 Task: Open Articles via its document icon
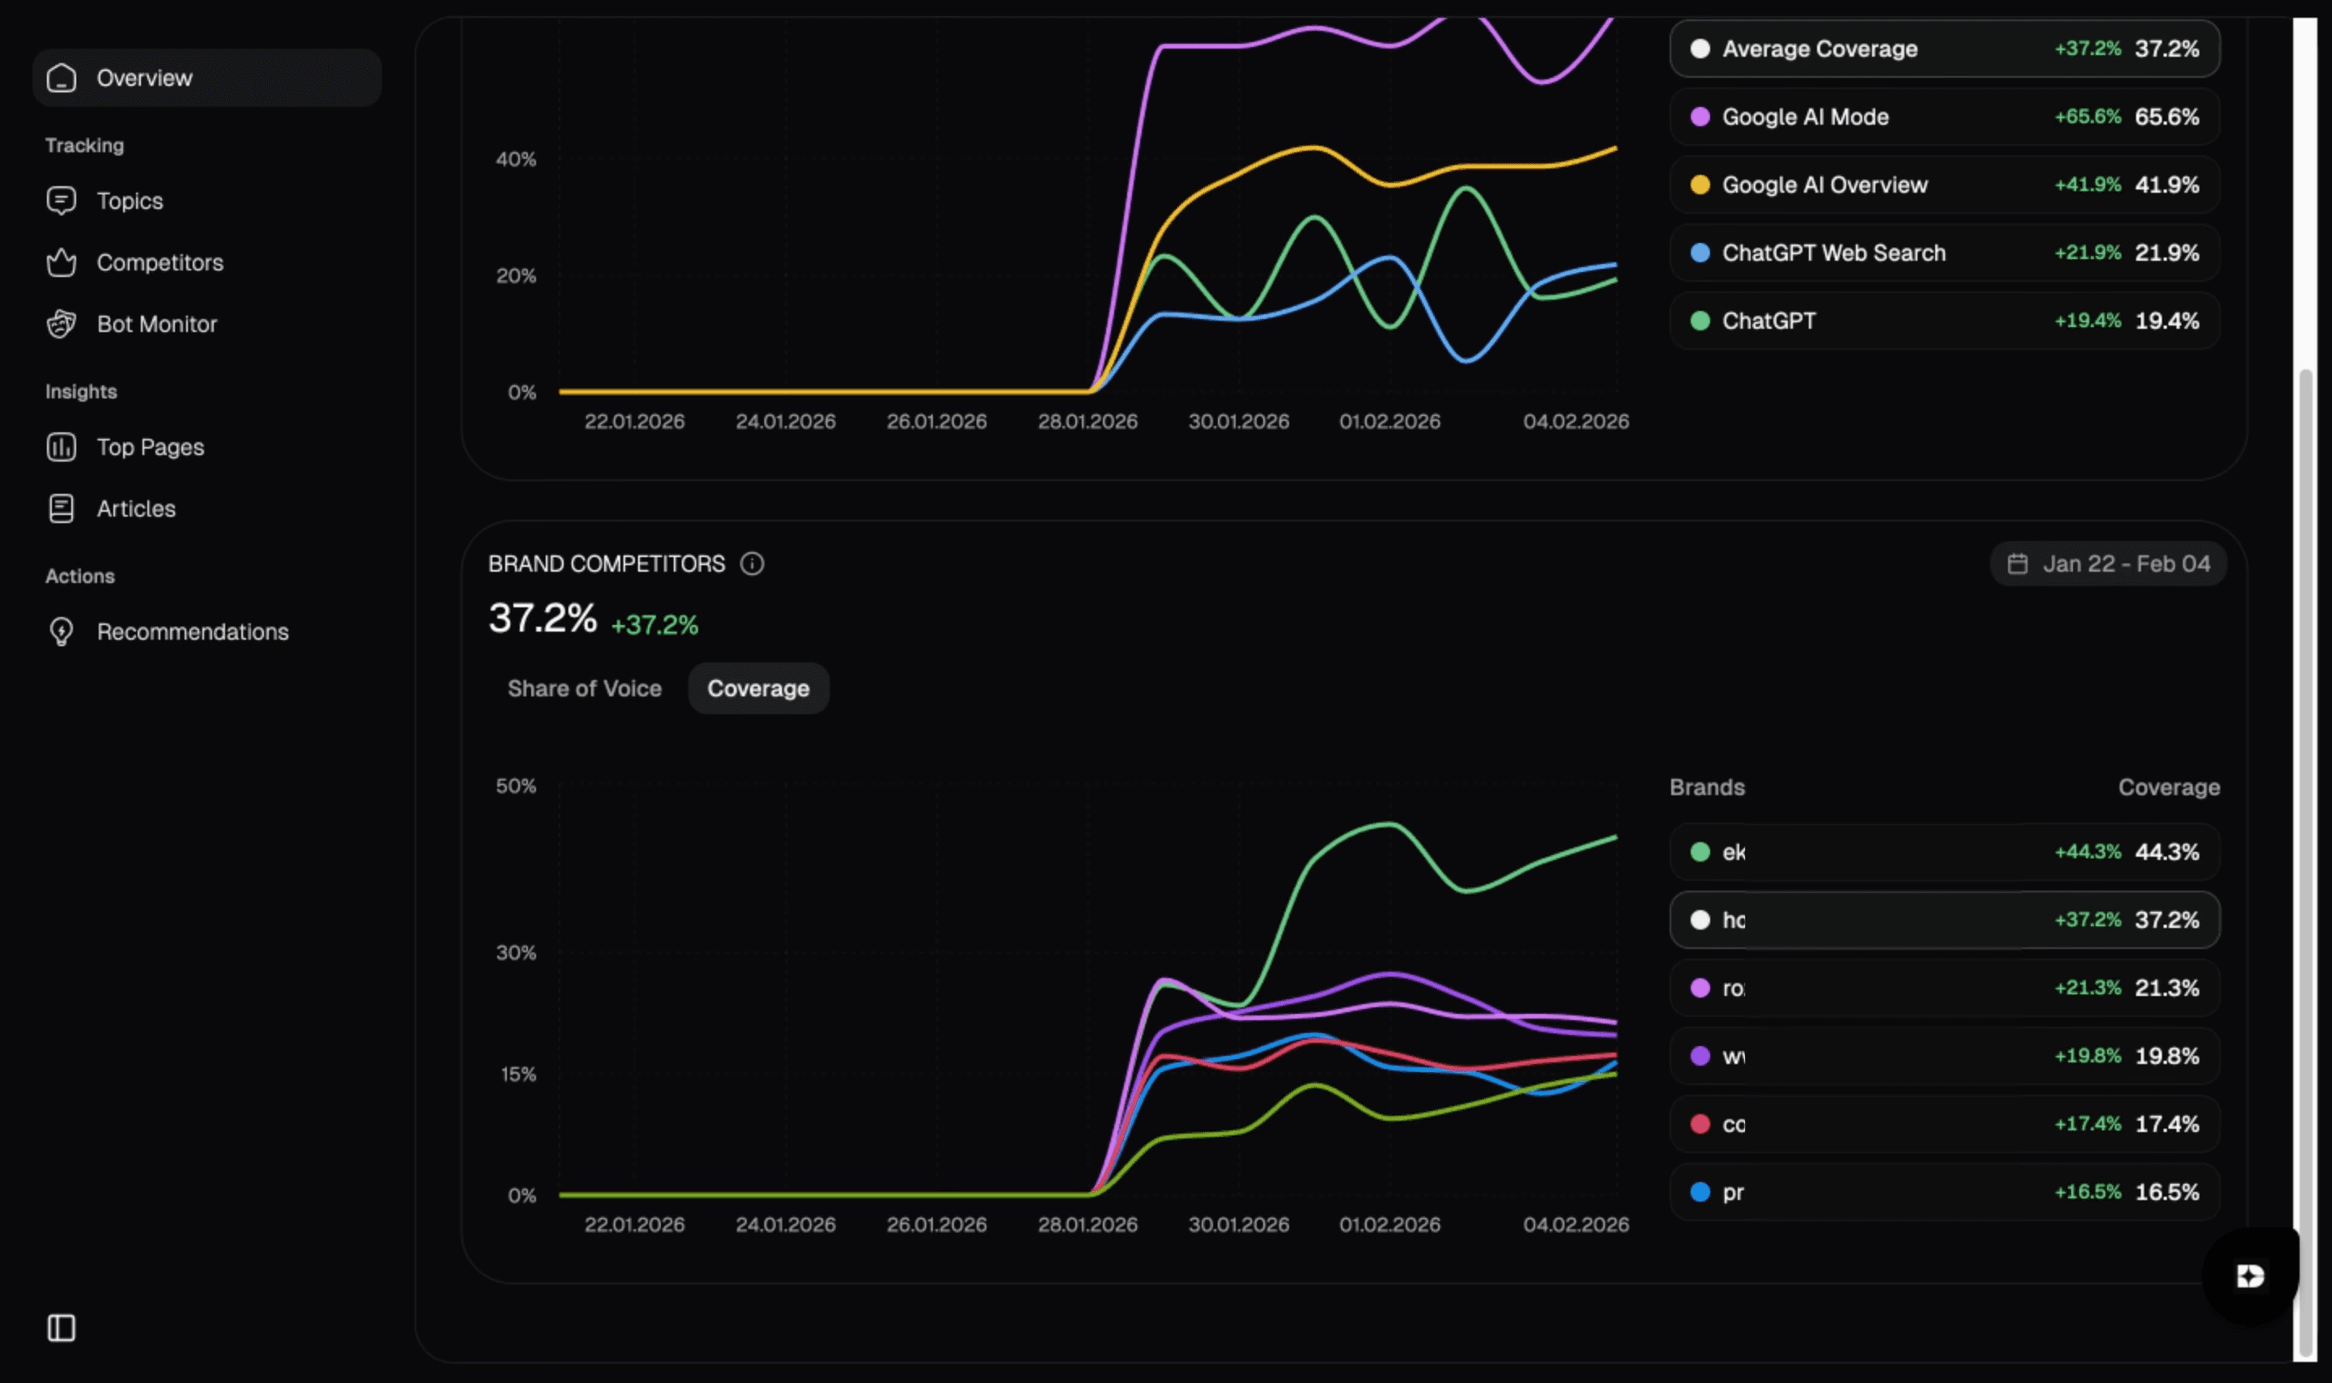[61, 508]
